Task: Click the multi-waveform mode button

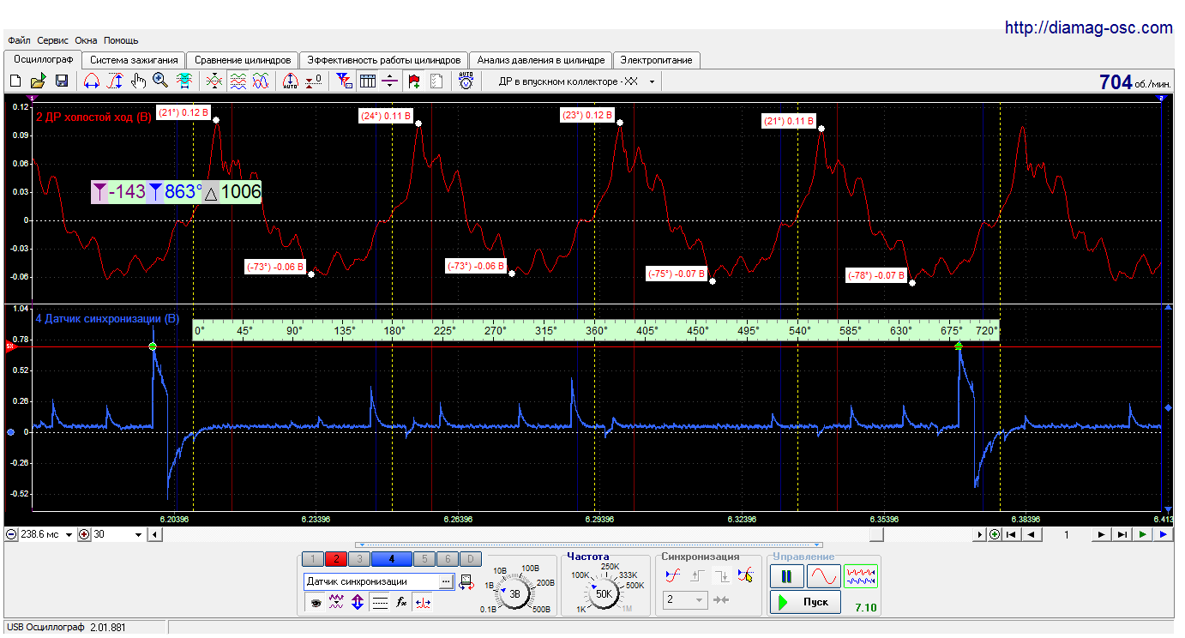Action: pos(861,576)
